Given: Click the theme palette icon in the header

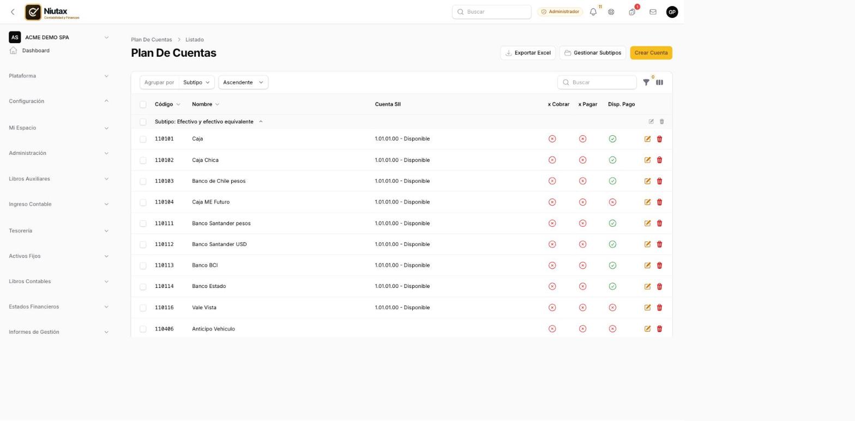Looking at the screenshot, I should click(x=611, y=12).
